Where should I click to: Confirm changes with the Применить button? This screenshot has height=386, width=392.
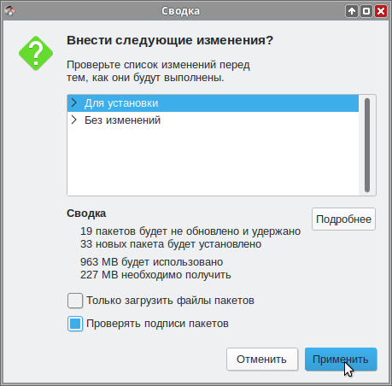click(341, 360)
